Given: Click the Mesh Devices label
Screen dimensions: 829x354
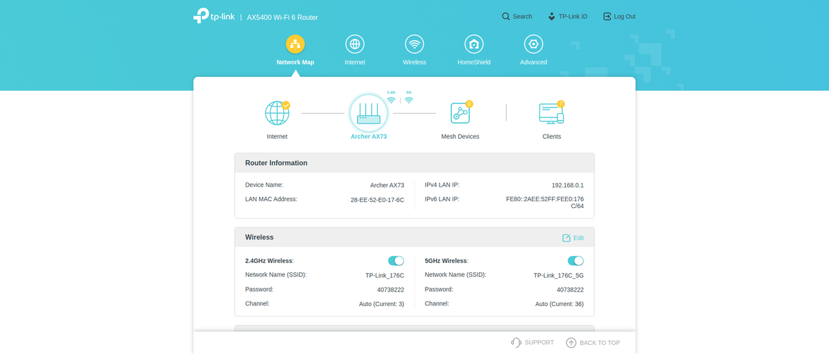Looking at the screenshot, I should [460, 136].
